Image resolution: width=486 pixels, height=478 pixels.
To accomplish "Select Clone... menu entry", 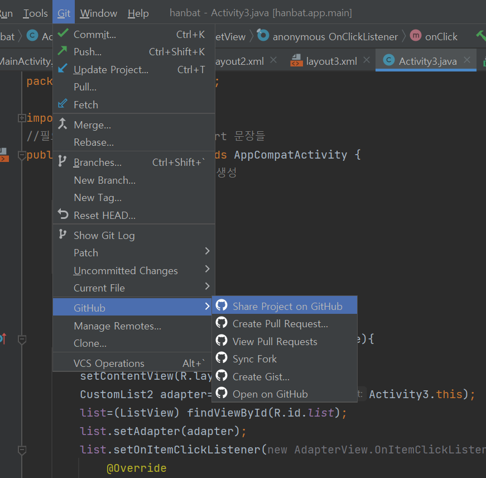I will click(x=132, y=343).
